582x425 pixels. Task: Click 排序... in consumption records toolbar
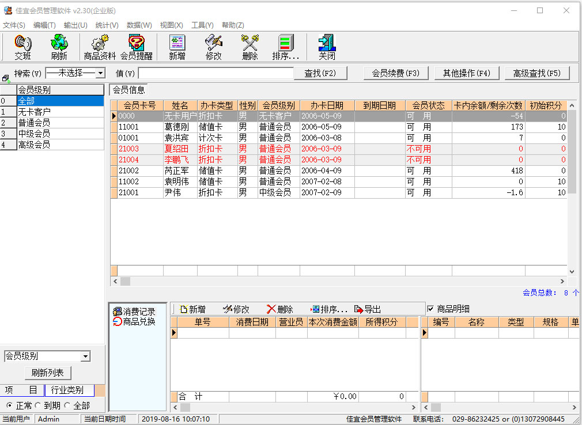point(328,309)
